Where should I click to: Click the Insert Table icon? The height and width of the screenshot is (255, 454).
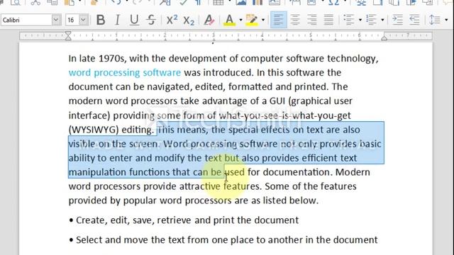(x=218, y=2)
